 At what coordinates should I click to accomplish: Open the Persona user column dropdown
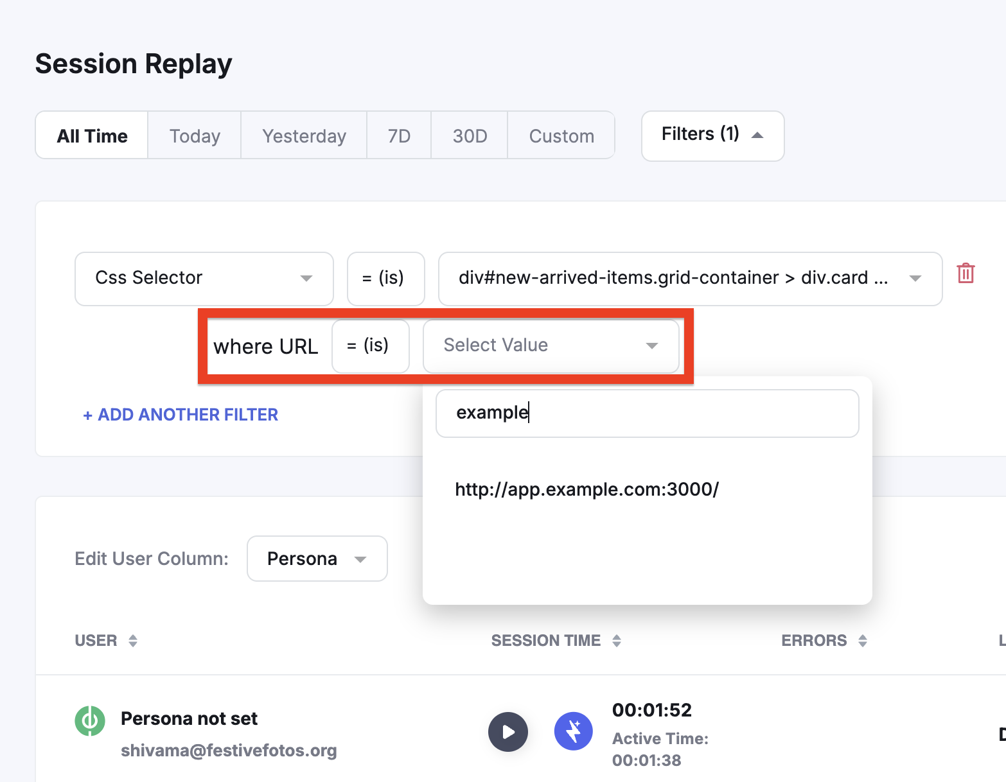[317, 559]
